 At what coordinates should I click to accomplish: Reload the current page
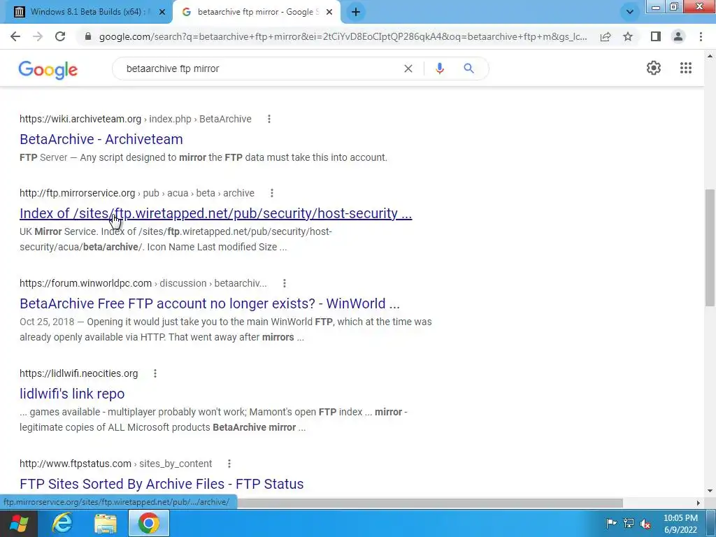[x=60, y=36]
